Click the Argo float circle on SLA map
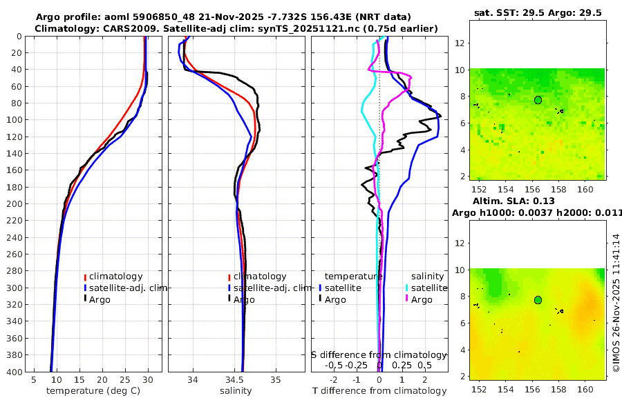Screen dimensions: 622x400 click(538, 300)
